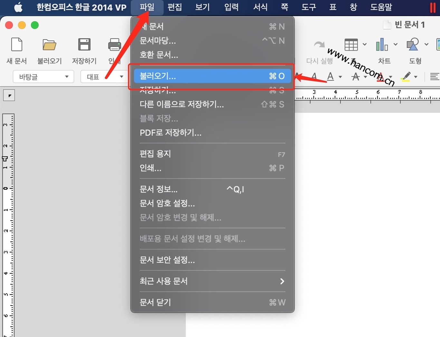Open the strikethrough style dropdown arrow

[366, 77]
